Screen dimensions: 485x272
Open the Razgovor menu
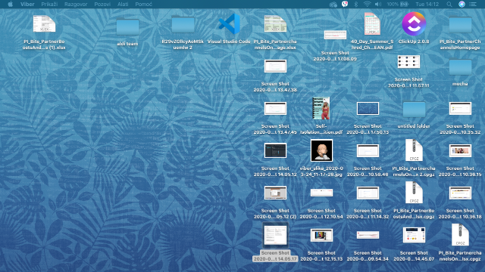pos(76,4)
